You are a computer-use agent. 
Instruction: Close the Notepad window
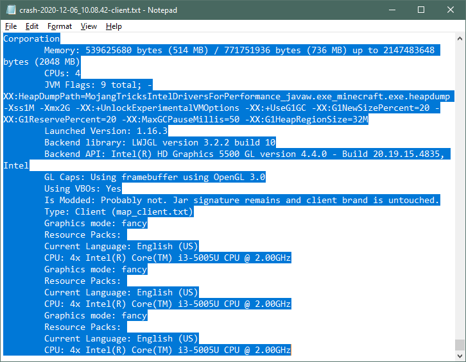[450, 10]
